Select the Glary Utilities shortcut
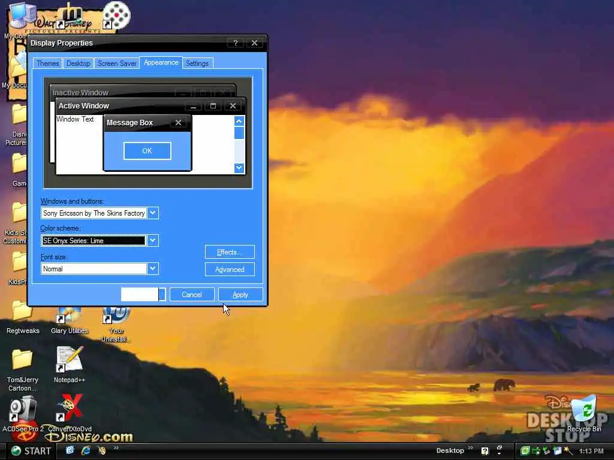This screenshot has width=614, height=460. [70, 321]
